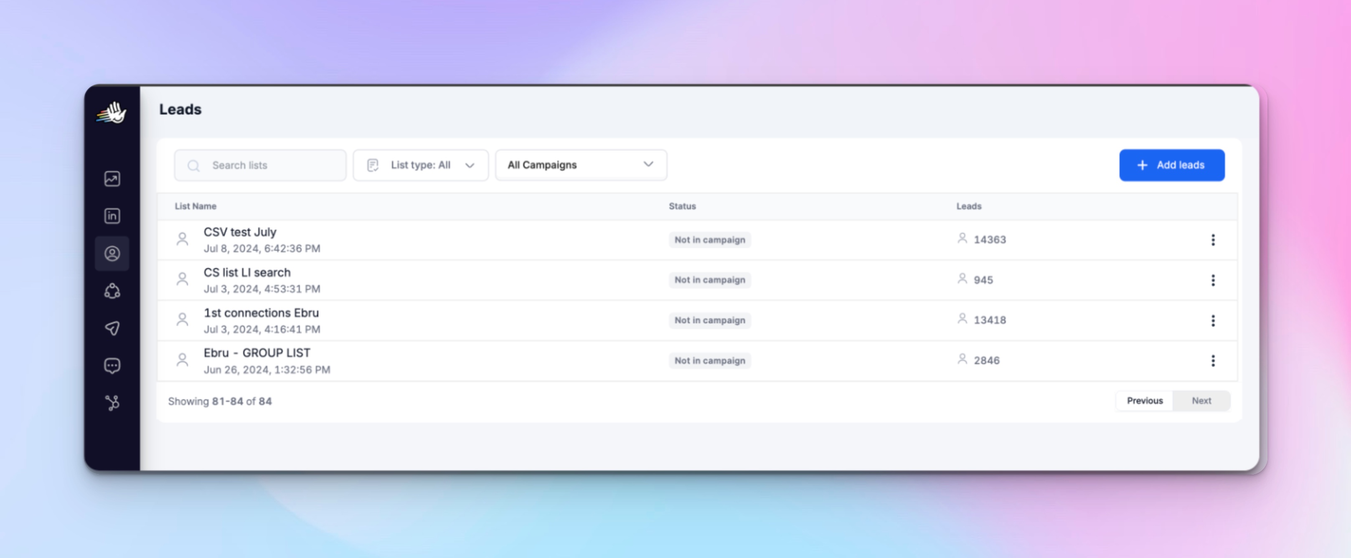This screenshot has height=558, width=1351.
Task: Open three-dot menu for Ebru - GROUP LIST
Action: pos(1213,360)
